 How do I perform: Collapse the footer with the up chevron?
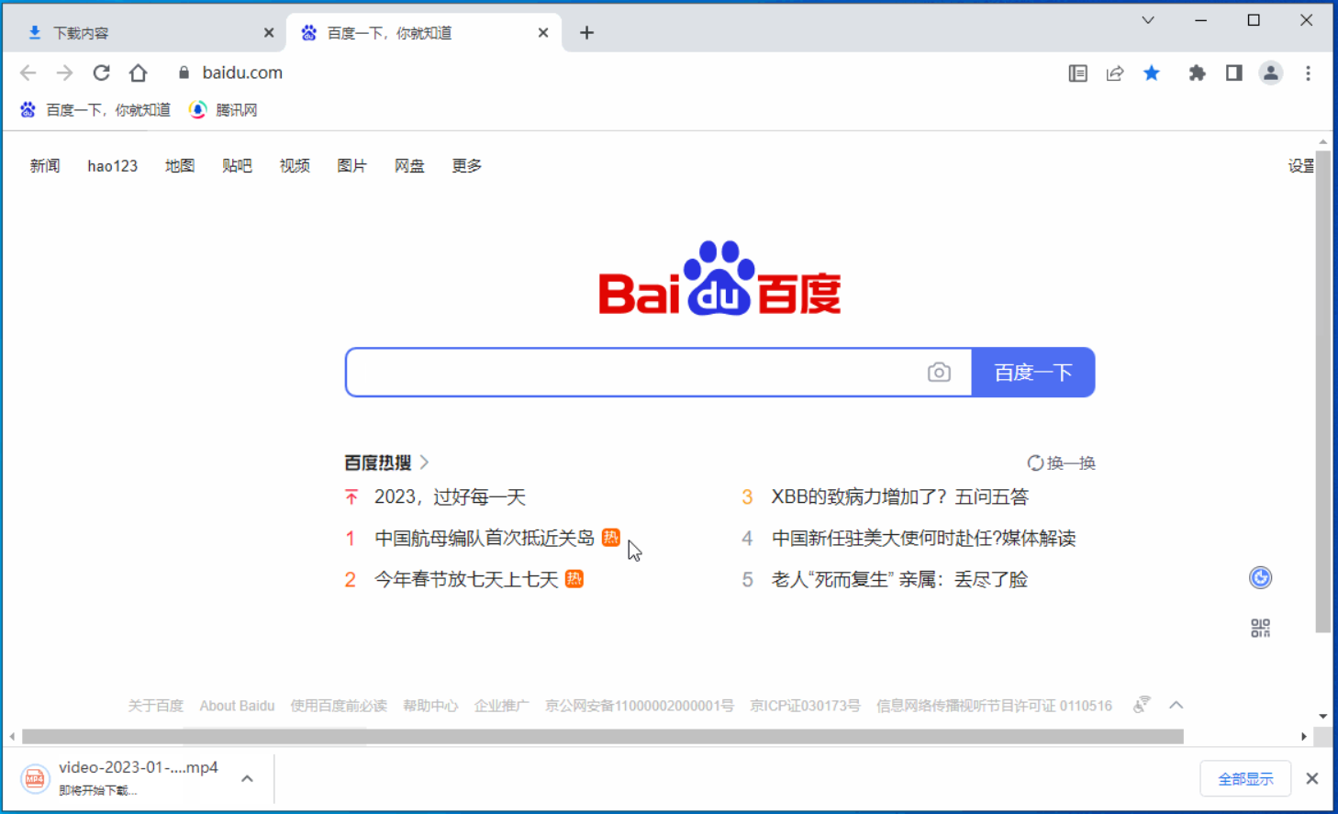(1176, 705)
